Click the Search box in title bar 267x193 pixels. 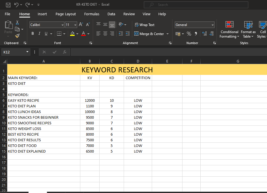196,5
